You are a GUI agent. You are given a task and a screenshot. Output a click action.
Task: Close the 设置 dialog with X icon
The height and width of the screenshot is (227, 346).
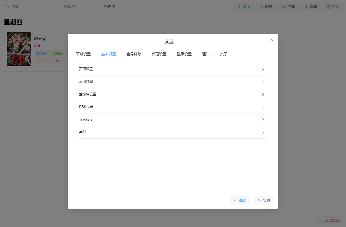tap(272, 40)
